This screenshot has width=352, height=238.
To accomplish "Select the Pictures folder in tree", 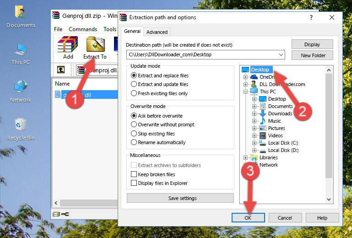I will click(276, 128).
